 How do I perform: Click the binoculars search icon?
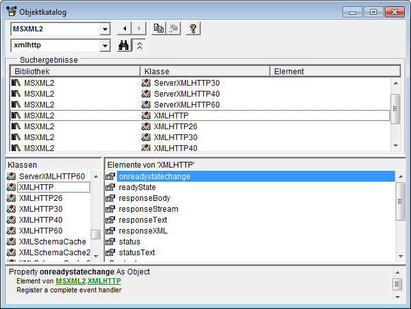point(125,45)
